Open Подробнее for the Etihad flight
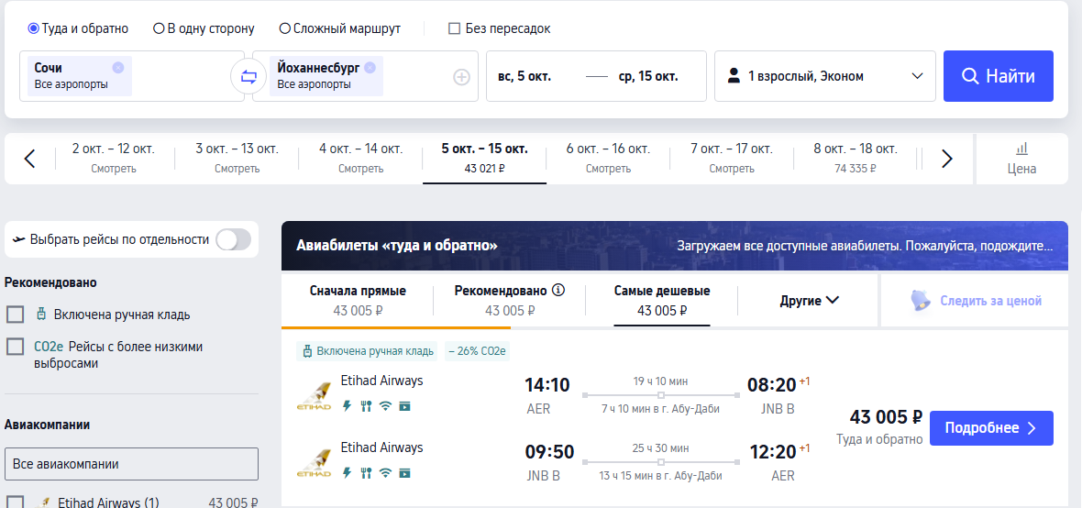 (991, 428)
